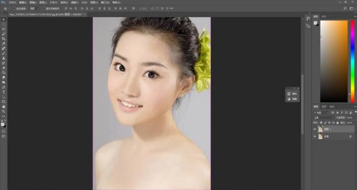
Task: Select the Path Selection tool
Action: (4, 97)
